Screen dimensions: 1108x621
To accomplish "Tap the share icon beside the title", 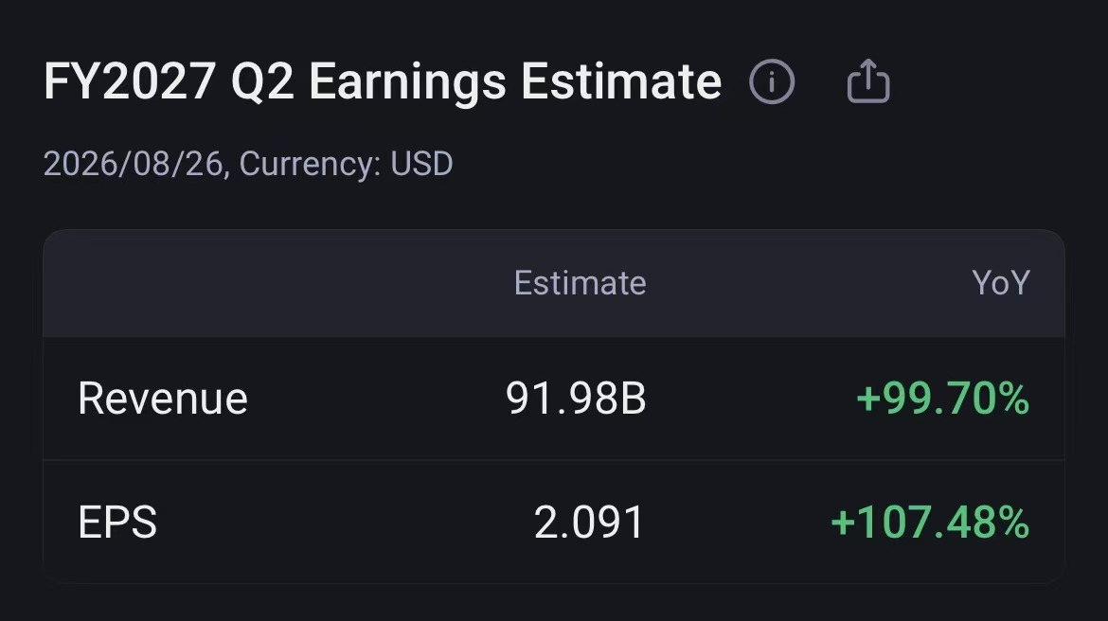I will click(x=867, y=81).
